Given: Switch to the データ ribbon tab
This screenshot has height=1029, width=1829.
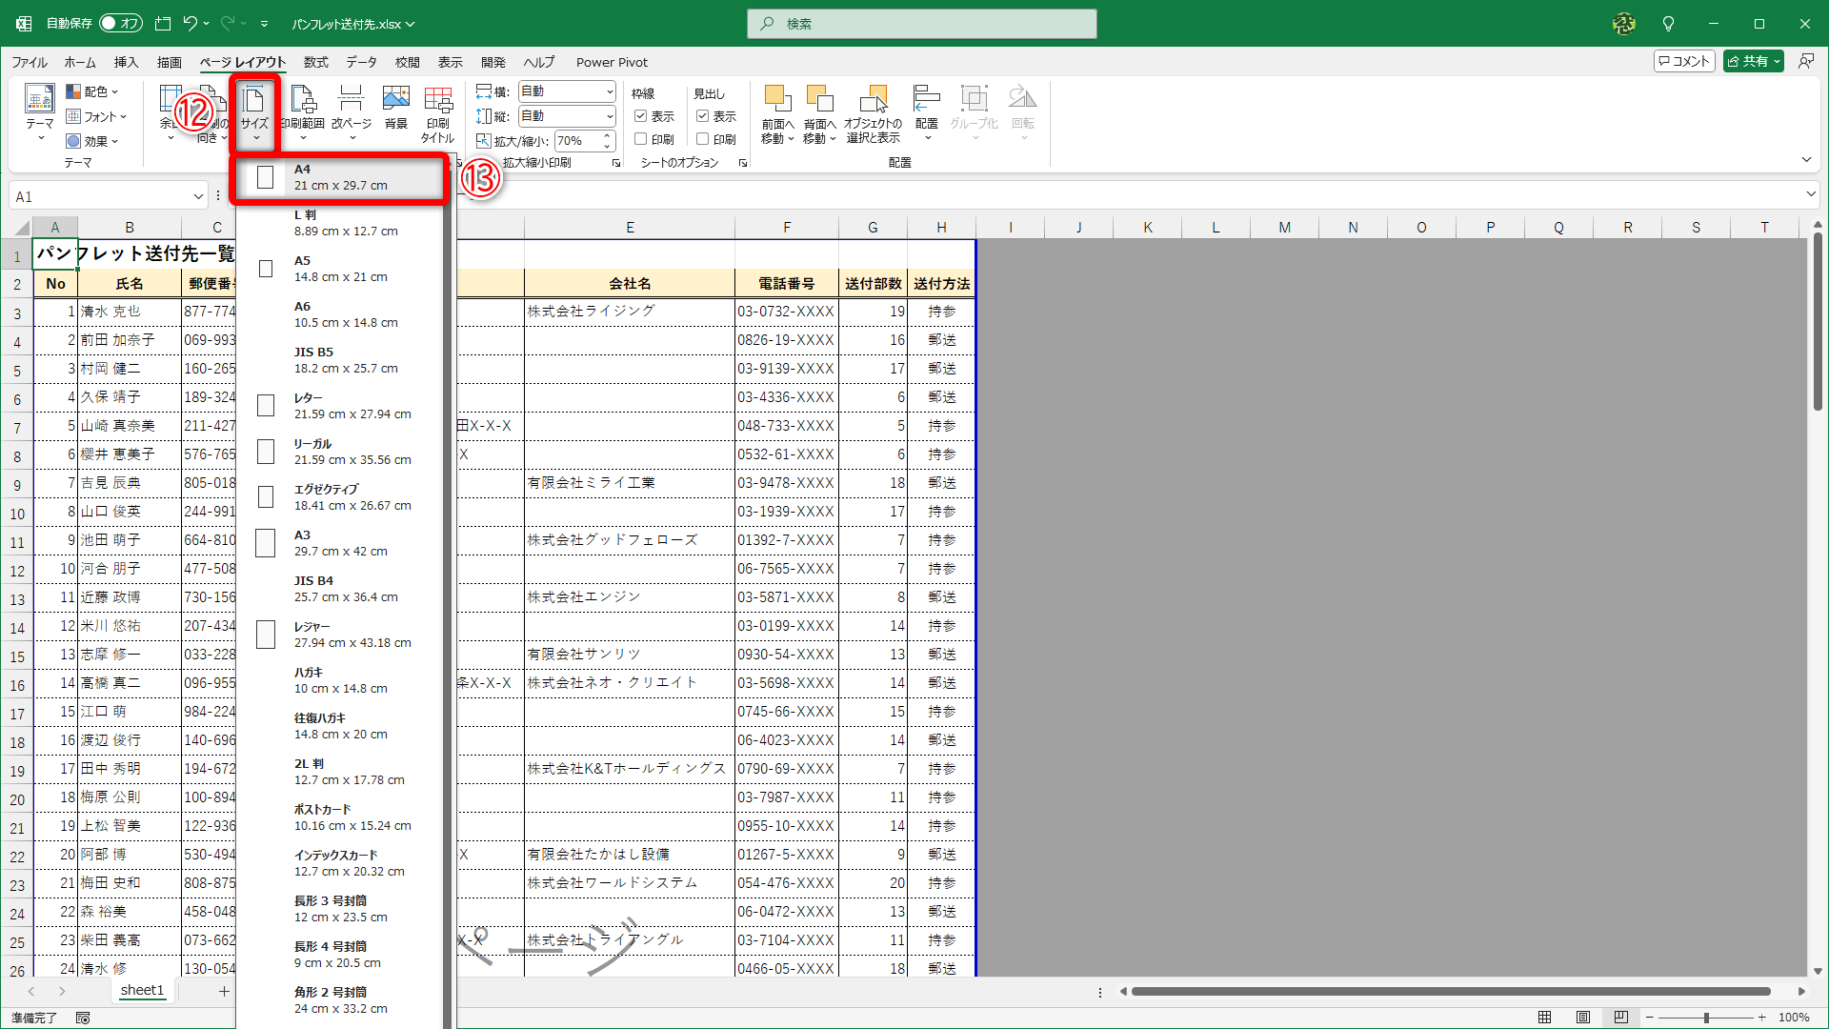Looking at the screenshot, I should [361, 62].
